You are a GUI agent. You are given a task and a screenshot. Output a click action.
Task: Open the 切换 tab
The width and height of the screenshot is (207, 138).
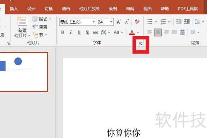point(48,9)
